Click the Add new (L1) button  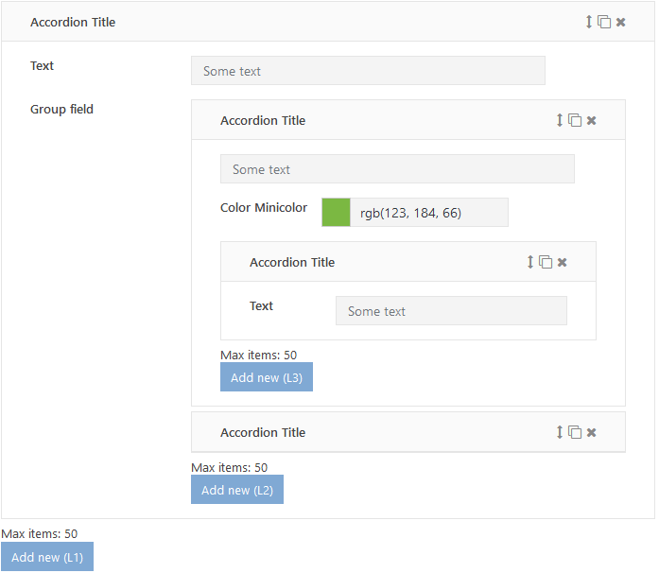(47, 559)
